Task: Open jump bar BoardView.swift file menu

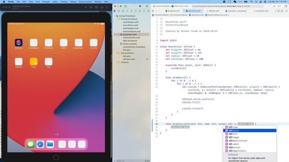Action: 196,15
